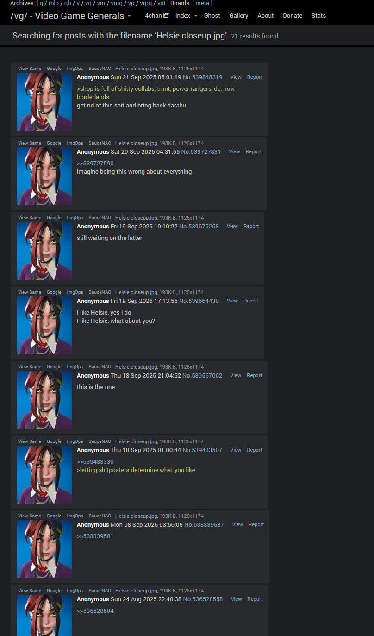374x636 pixels.
Task: Click quoted reply >>539727590
Action: pyautogui.click(x=95, y=164)
